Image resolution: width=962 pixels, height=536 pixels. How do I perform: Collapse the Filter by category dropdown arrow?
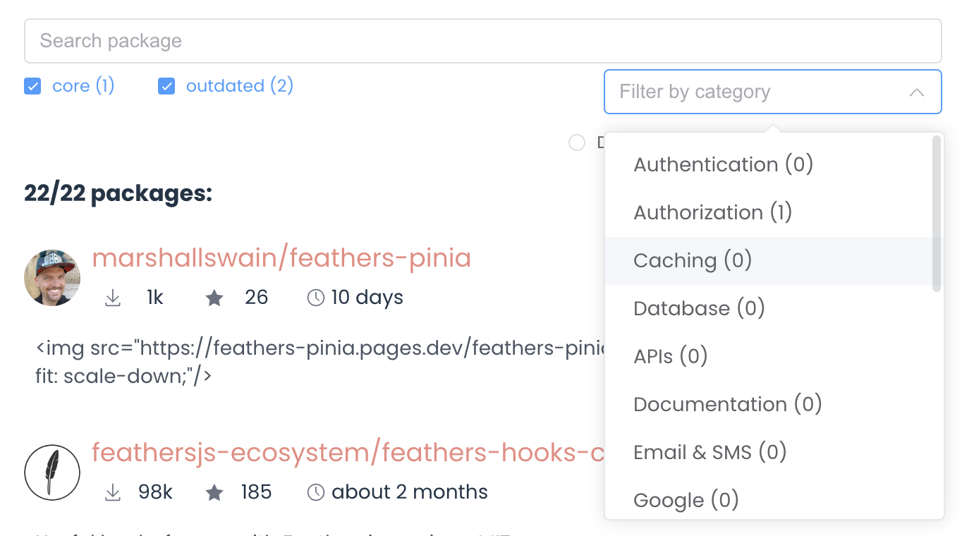point(917,92)
